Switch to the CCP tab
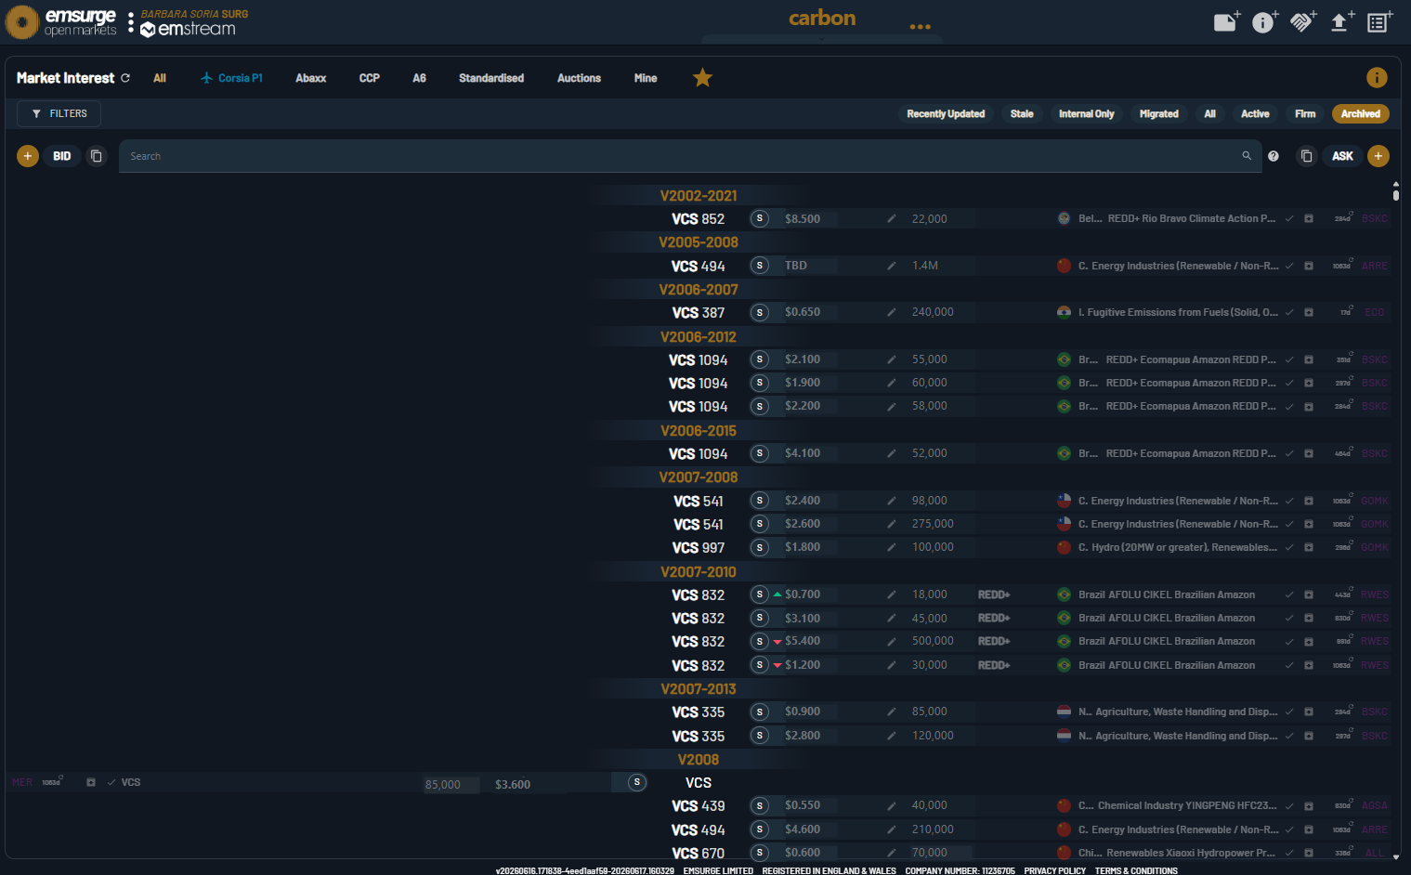Viewport: 1411px width, 875px height. [x=370, y=78]
